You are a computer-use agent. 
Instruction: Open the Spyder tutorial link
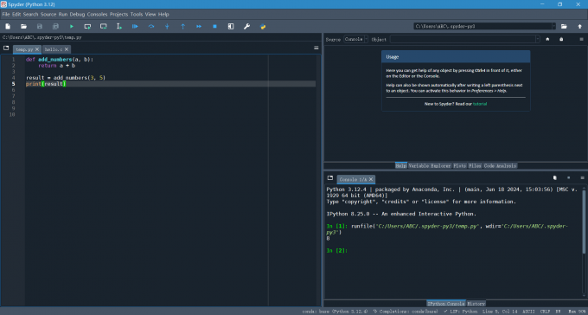point(480,104)
